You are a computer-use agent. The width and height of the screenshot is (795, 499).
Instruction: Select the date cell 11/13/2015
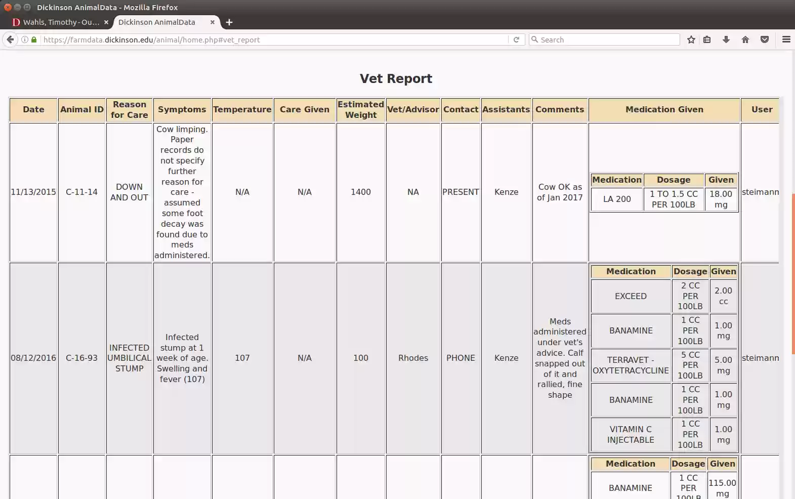pyautogui.click(x=33, y=192)
